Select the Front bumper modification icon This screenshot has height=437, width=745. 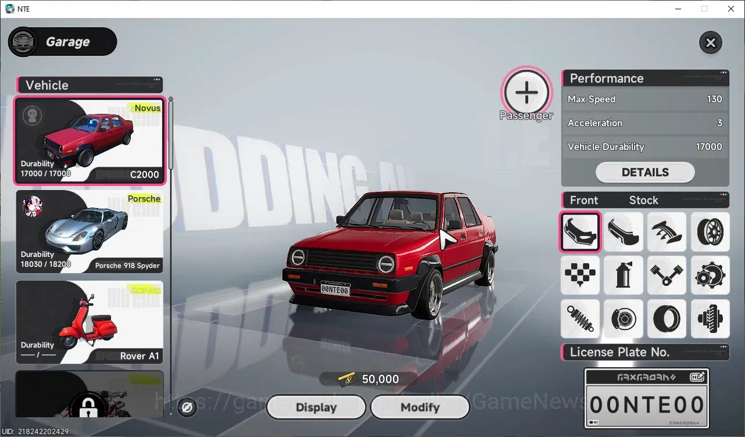click(580, 232)
